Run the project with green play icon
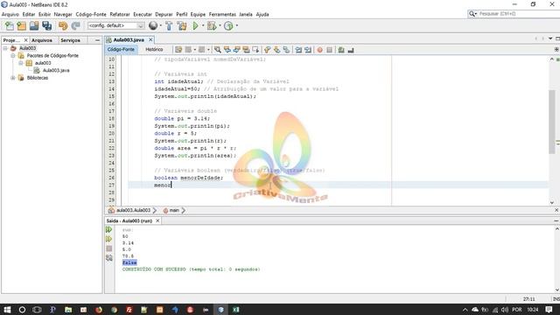Screen dimensions: 560x315 (195, 25)
